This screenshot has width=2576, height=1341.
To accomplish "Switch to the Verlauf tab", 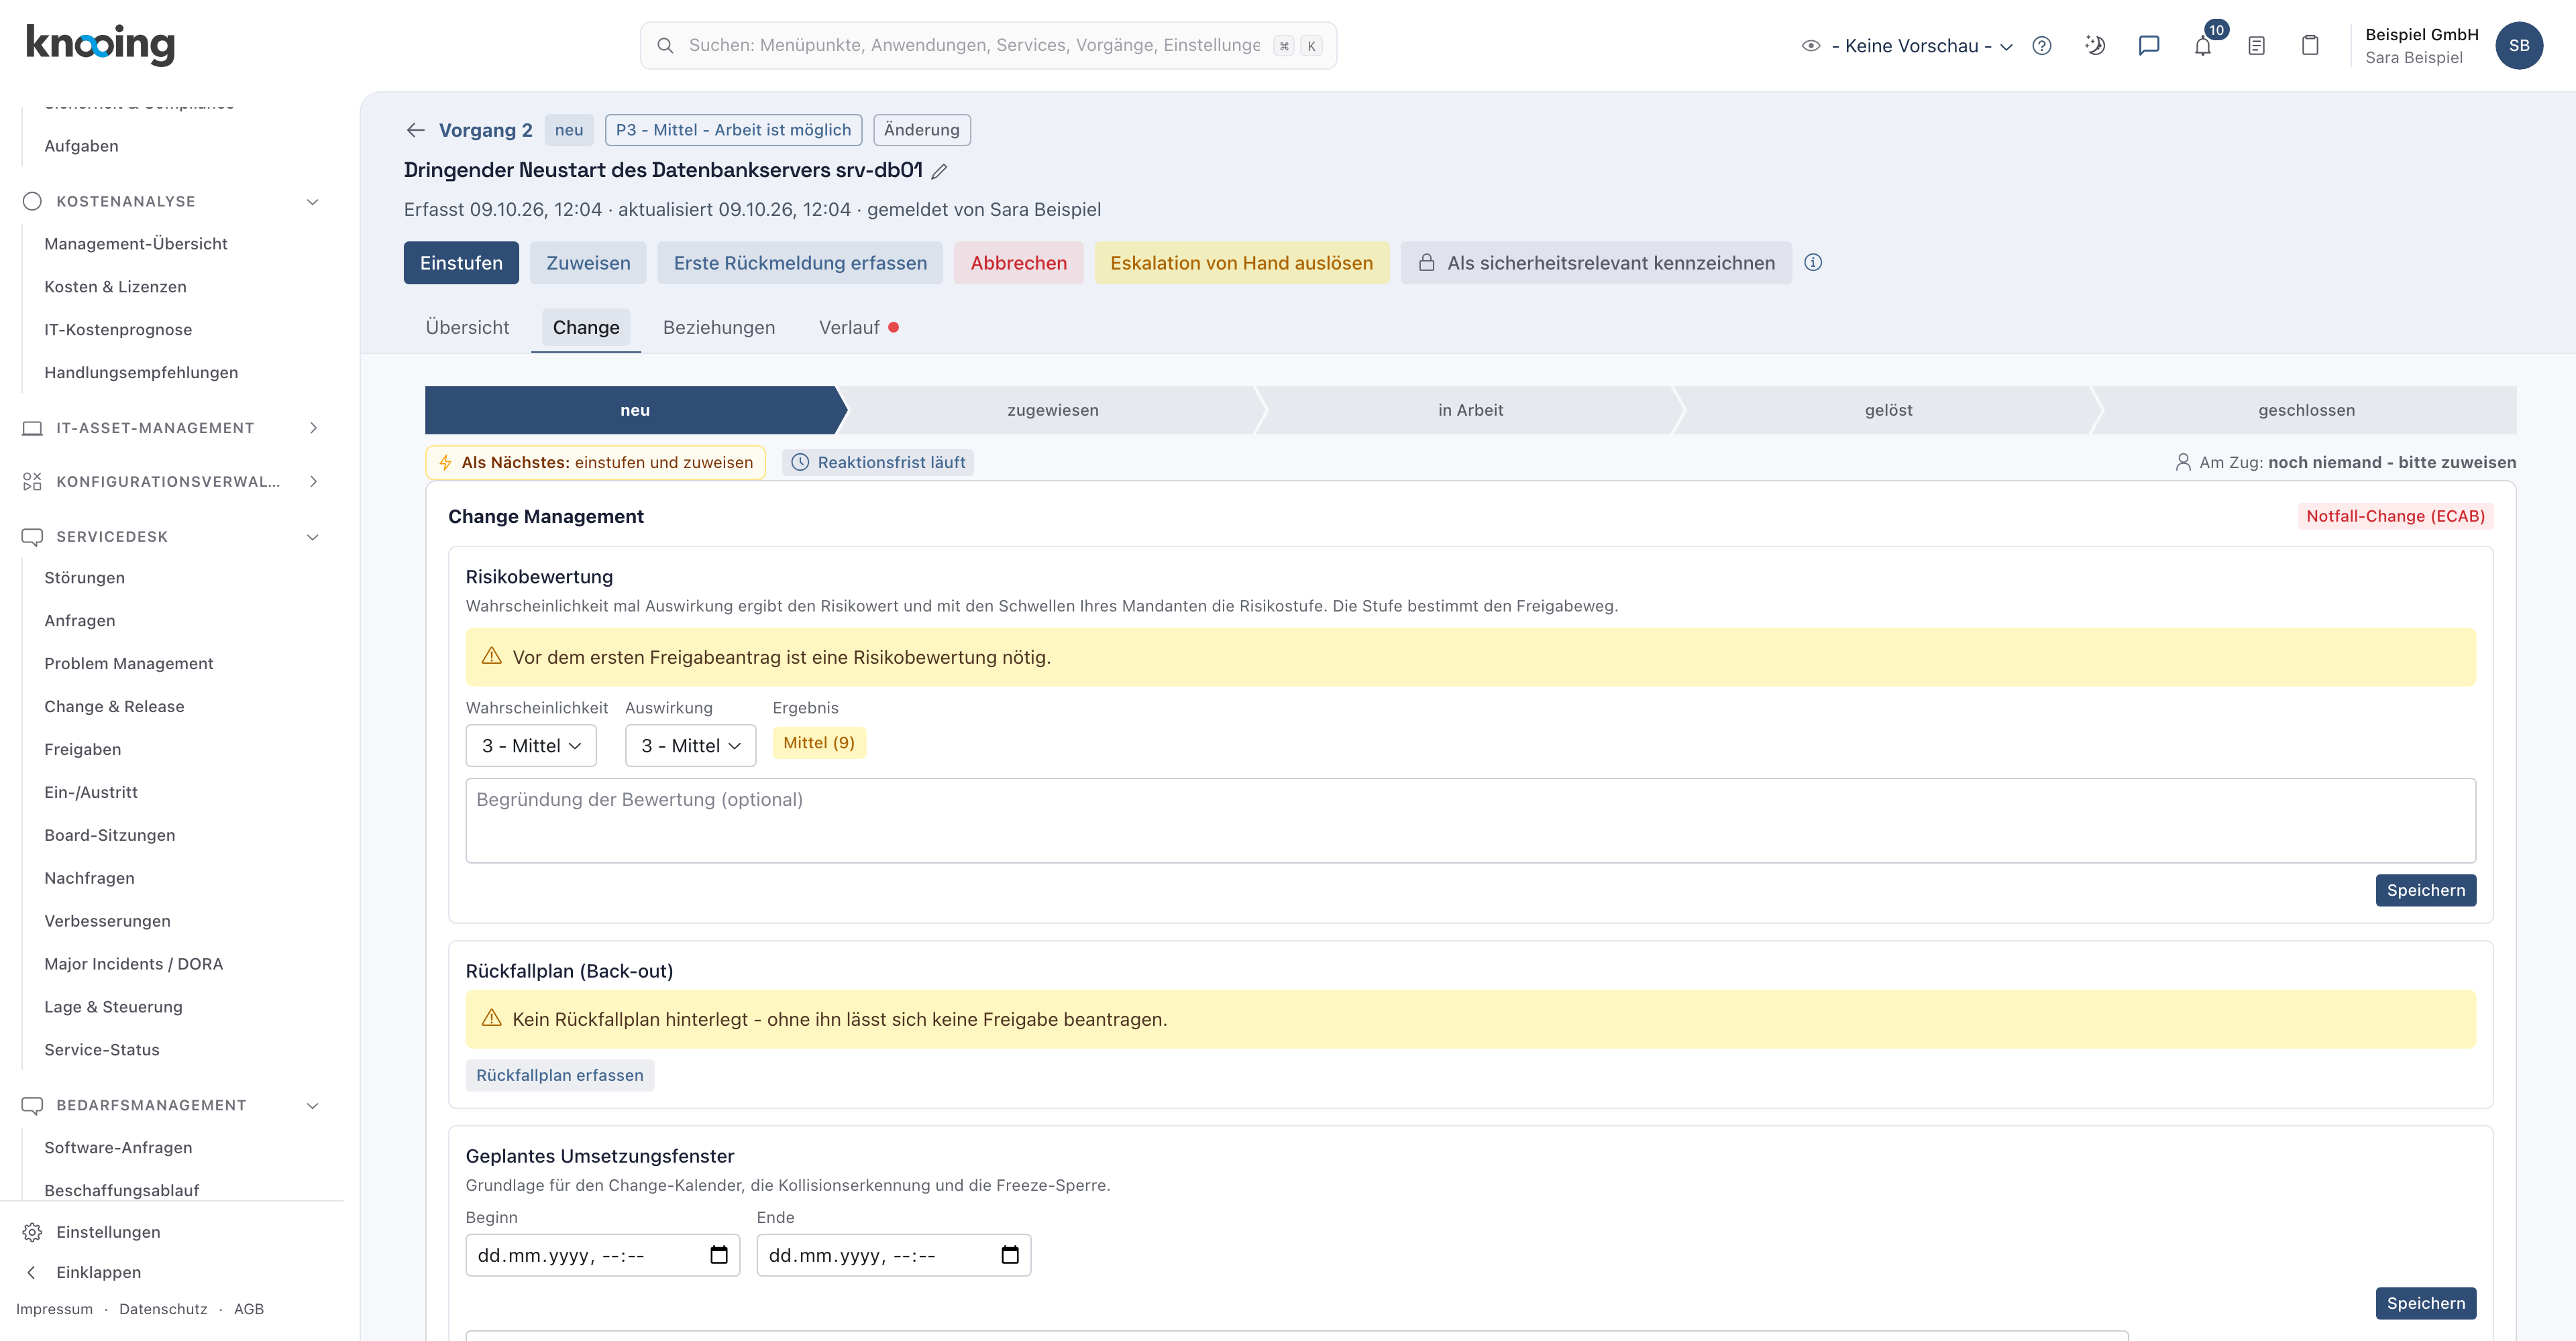I will [858, 328].
